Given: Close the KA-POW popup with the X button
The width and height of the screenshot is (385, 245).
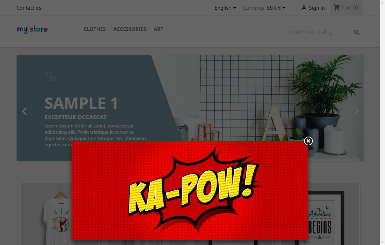Looking at the screenshot, I should [308, 141].
